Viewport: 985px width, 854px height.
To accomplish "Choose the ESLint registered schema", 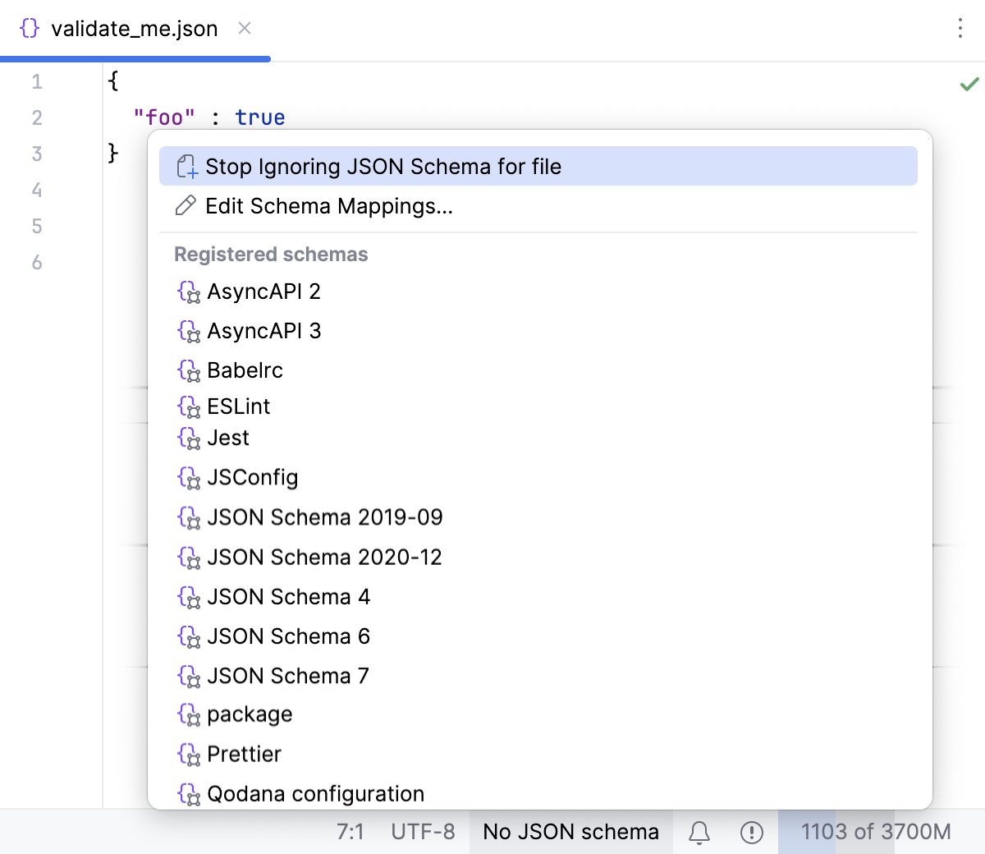I will tap(241, 406).
